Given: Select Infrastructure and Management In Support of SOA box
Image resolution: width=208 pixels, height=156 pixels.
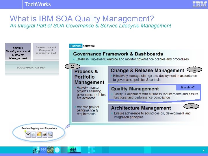Looking at the screenshot, I should (46, 51).
